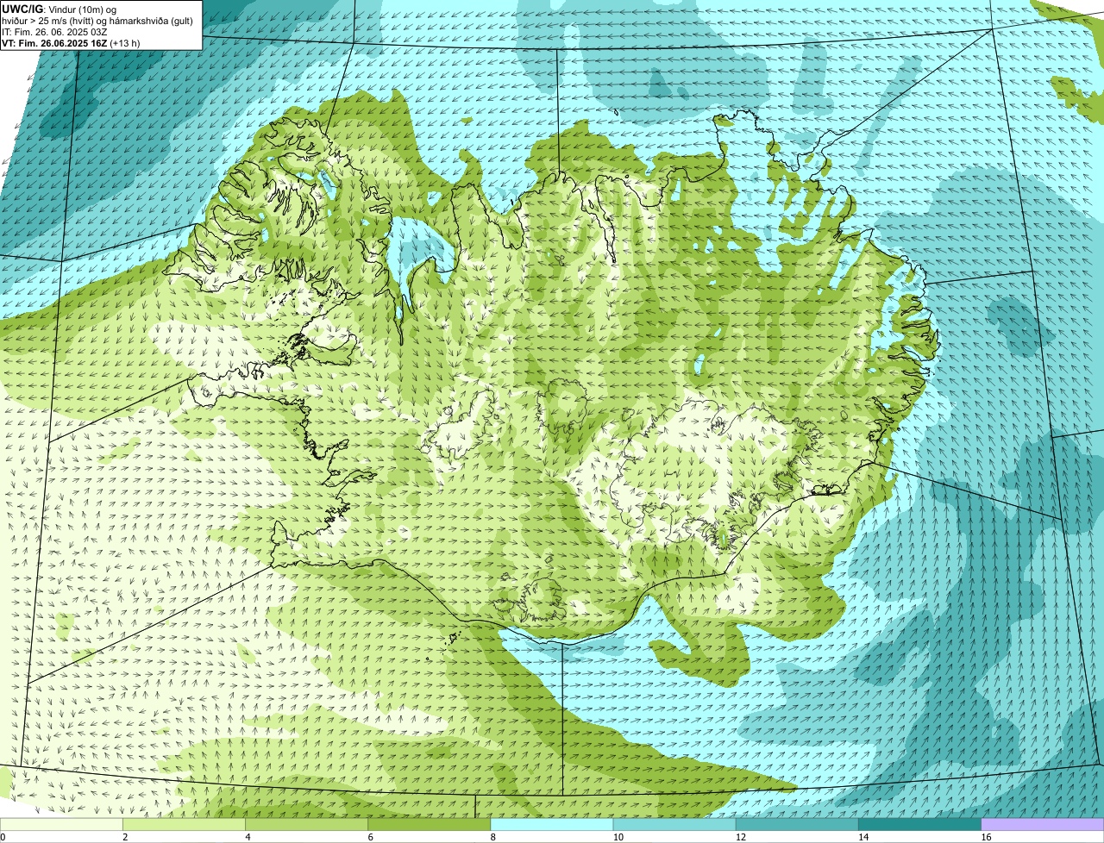1104x843 pixels.
Task: Click the legend scale label "12"
Action: pyautogui.click(x=740, y=837)
